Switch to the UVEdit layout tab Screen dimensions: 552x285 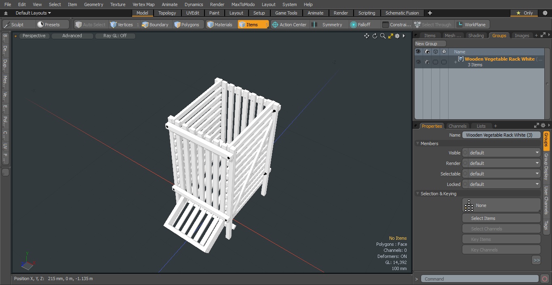coord(193,13)
